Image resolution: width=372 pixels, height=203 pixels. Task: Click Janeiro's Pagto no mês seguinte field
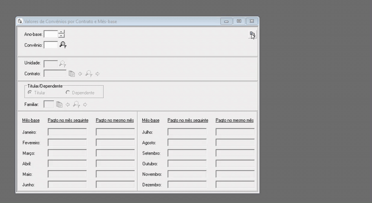67,132
